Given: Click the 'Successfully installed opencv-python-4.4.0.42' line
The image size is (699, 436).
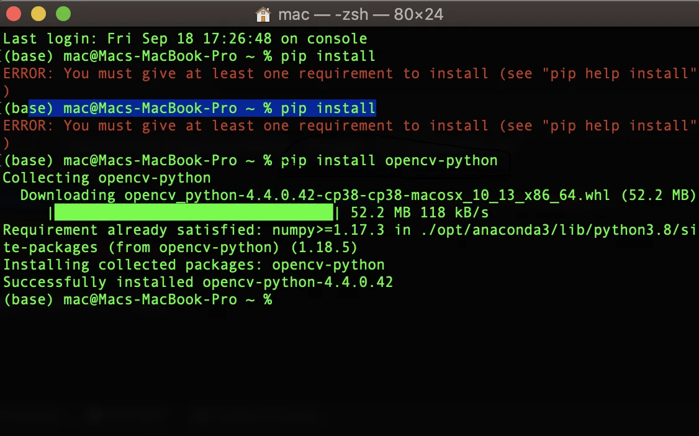Looking at the screenshot, I should pyautogui.click(x=197, y=282).
